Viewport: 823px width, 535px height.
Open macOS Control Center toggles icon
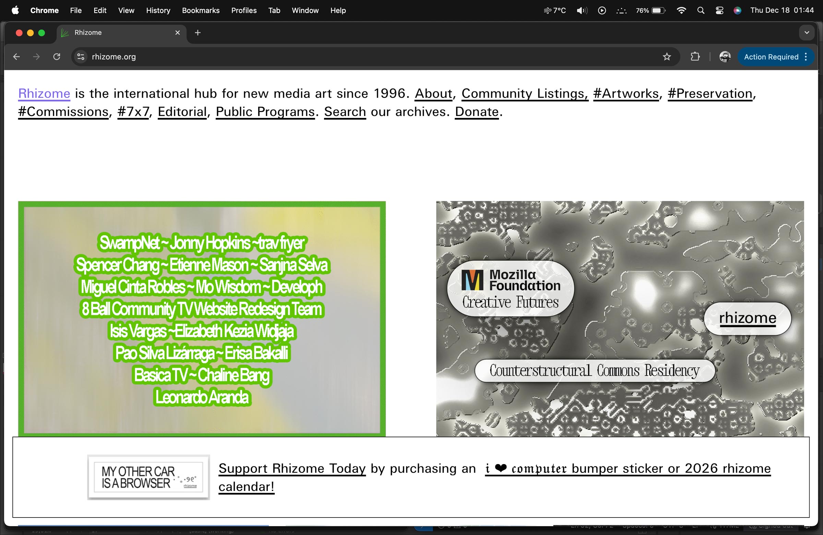click(x=719, y=10)
